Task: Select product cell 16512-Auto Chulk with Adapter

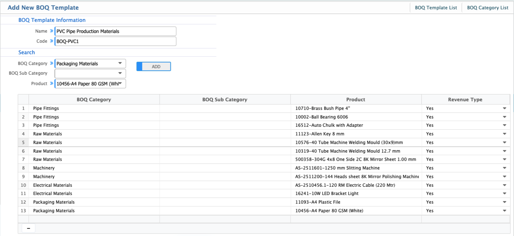Action: (x=356, y=125)
